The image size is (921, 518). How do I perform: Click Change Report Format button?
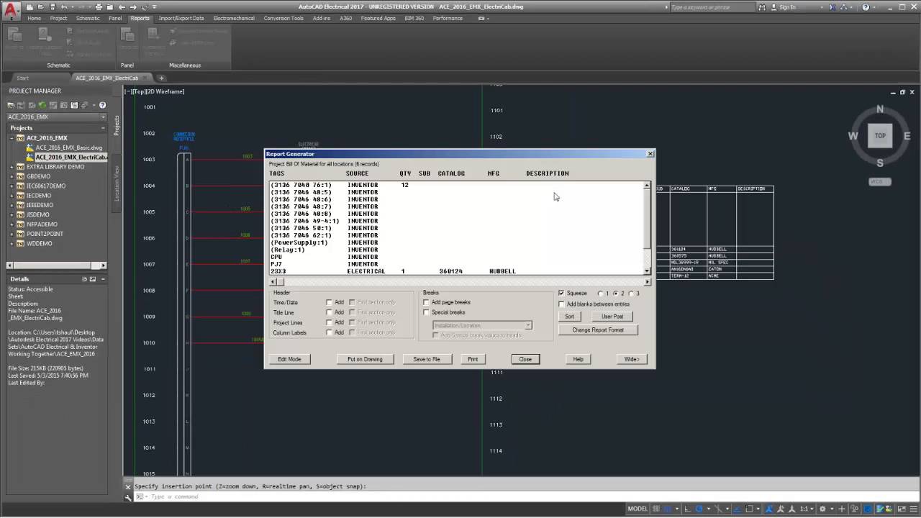[x=598, y=330]
